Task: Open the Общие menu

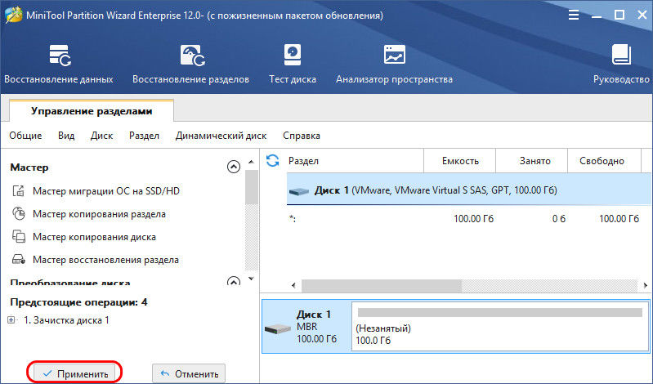Action: (25, 136)
